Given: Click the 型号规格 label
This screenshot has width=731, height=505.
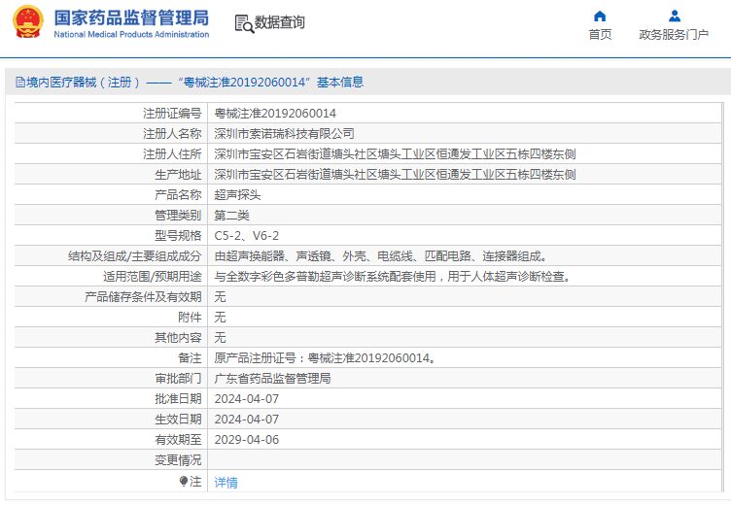Looking at the screenshot, I should 178,236.
